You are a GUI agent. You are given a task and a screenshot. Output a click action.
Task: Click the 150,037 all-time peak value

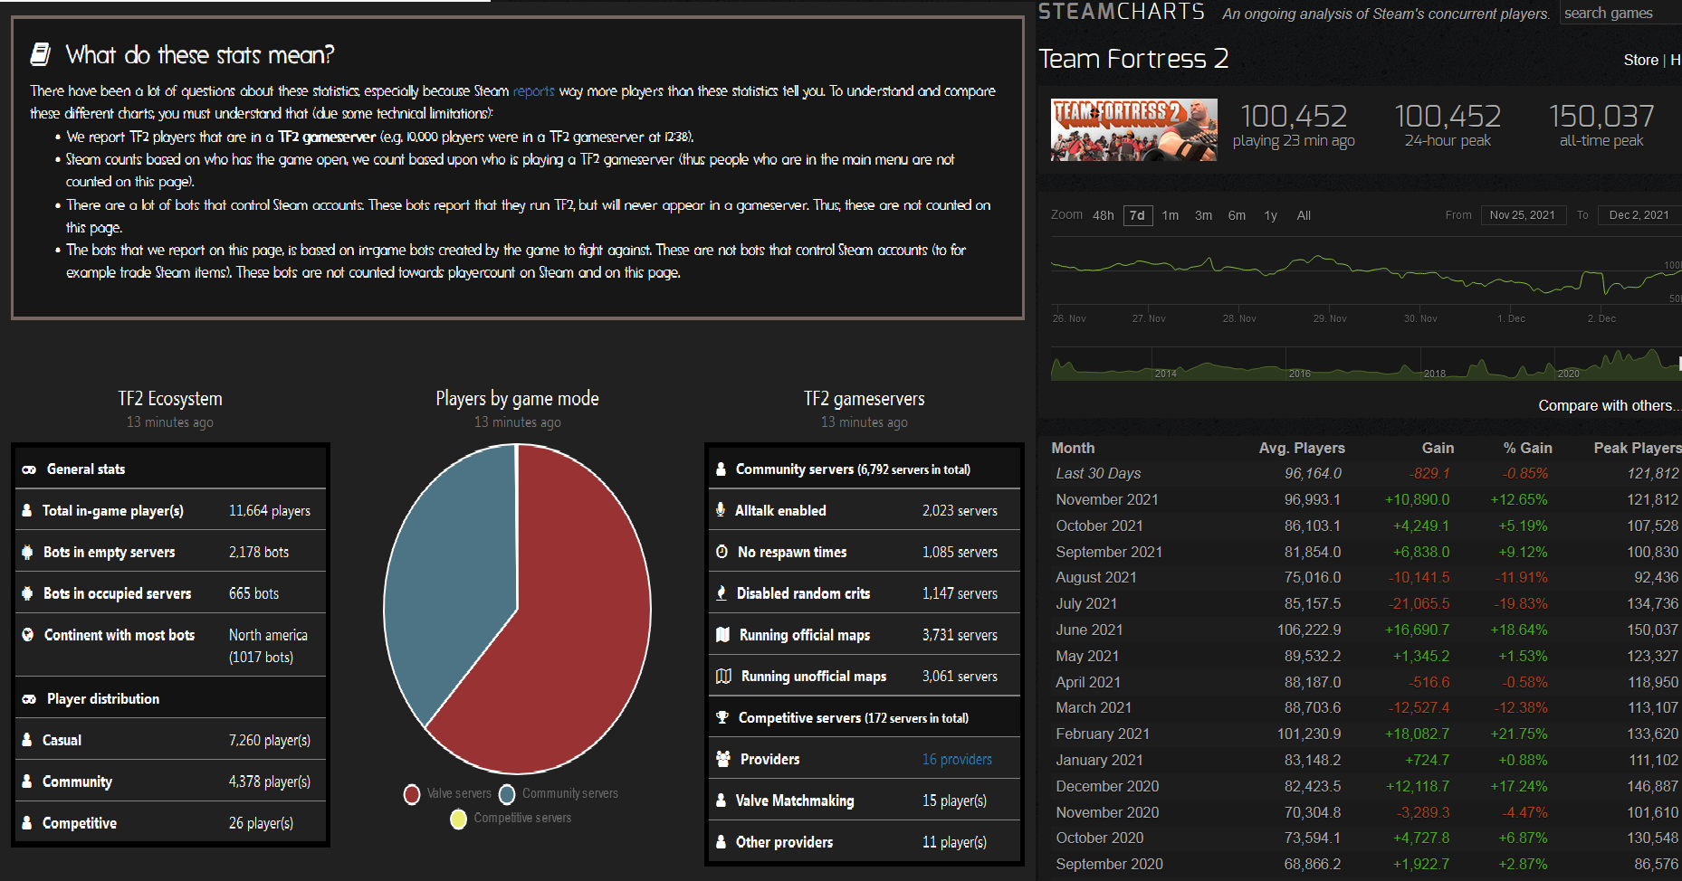tap(1601, 116)
